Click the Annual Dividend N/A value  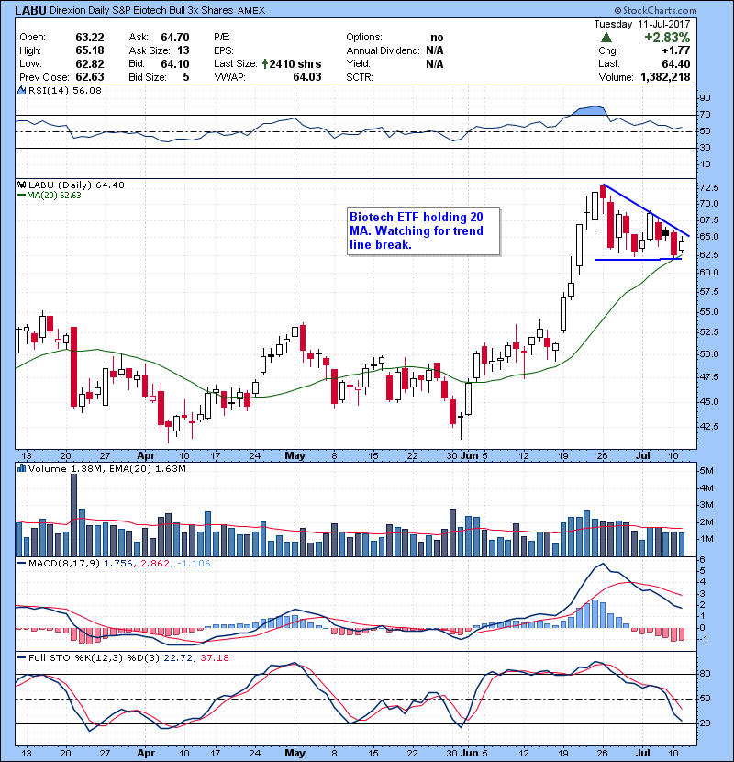435,50
